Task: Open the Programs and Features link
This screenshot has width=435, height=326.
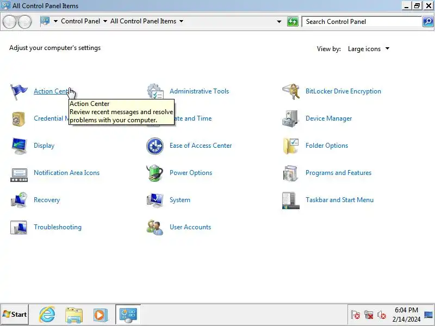Action: coord(338,173)
